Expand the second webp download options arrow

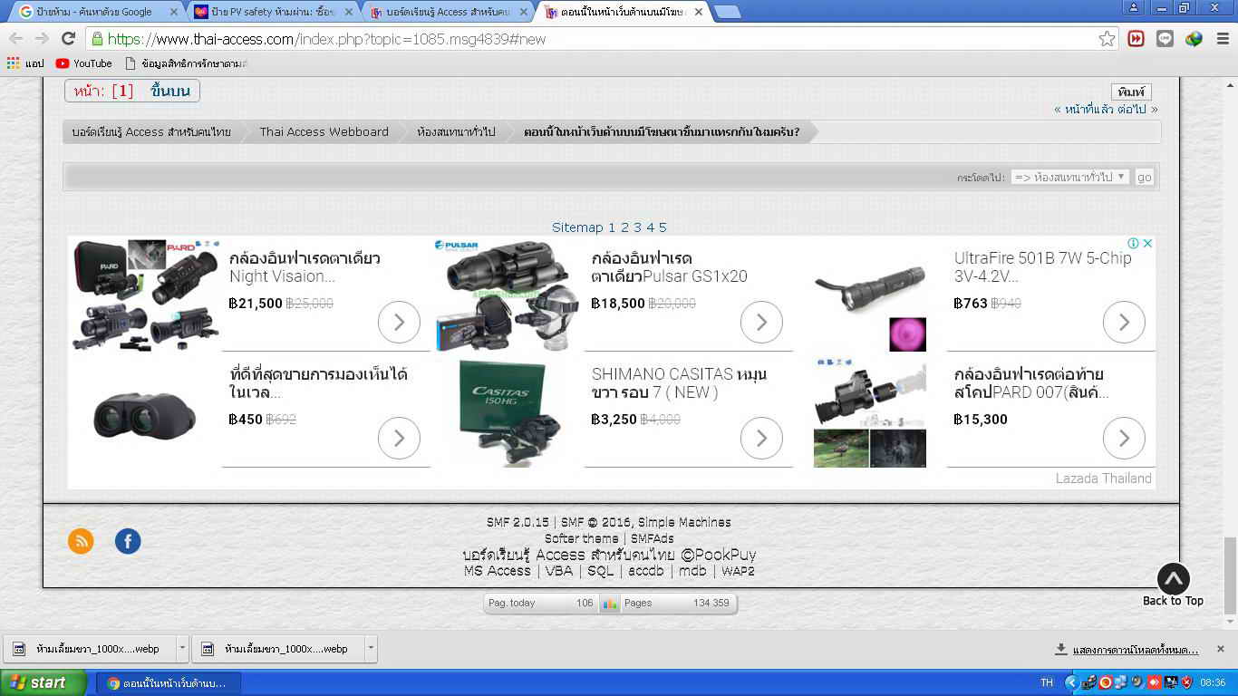[x=372, y=649]
